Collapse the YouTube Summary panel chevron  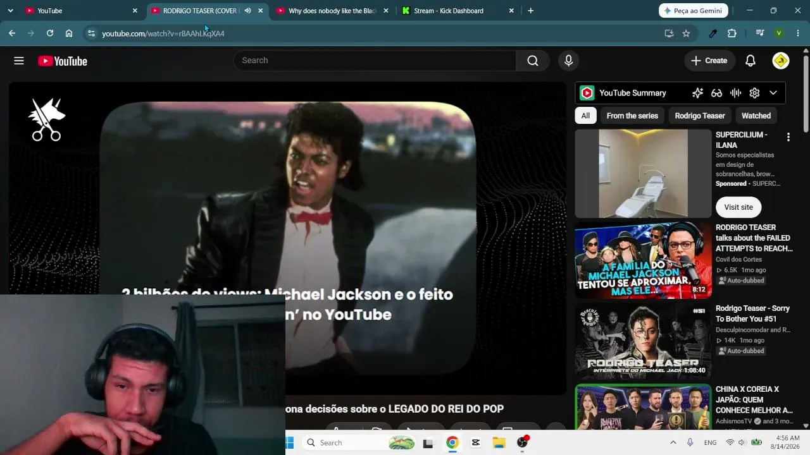click(773, 93)
